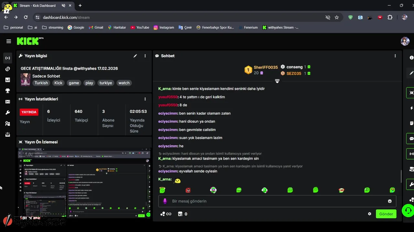The image size is (414, 232).
Task: Open the green shield adblock extension
Action: pyautogui.click(x=350, y=17)
